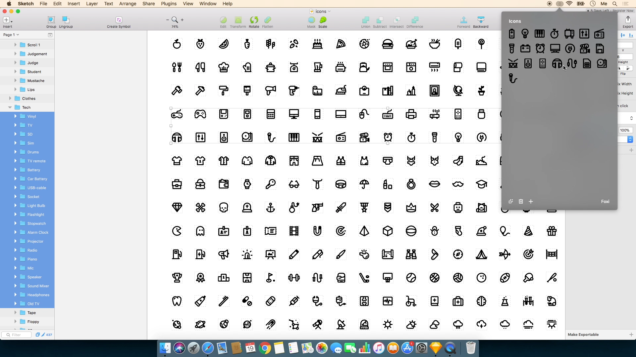Viewport: 636px width, 357px height.
Task: Toggle the layers copy filter icon at the bottom
Action: click(37, 335)
